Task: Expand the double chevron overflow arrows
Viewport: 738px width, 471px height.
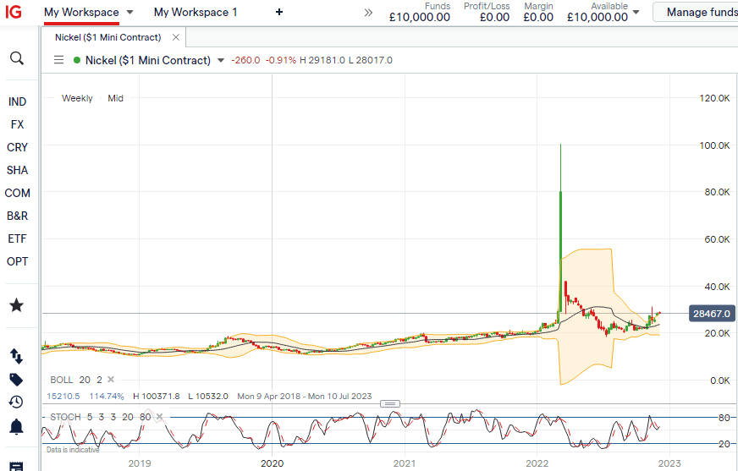Action: pyautogui.click(x=368, y=13)
